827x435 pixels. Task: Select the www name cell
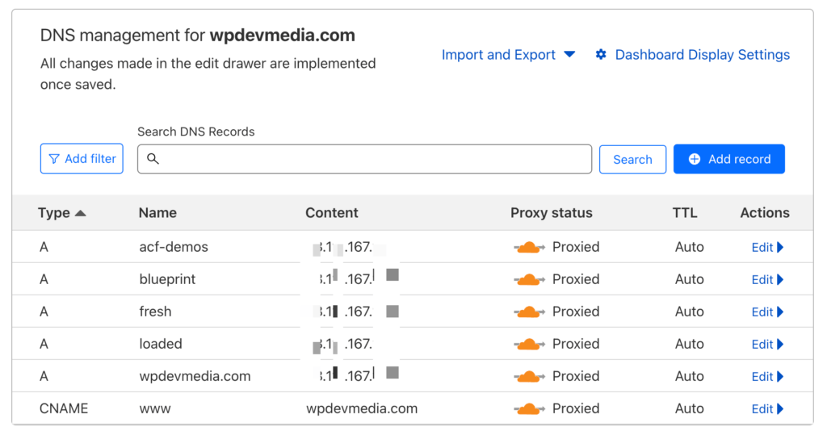154,408
